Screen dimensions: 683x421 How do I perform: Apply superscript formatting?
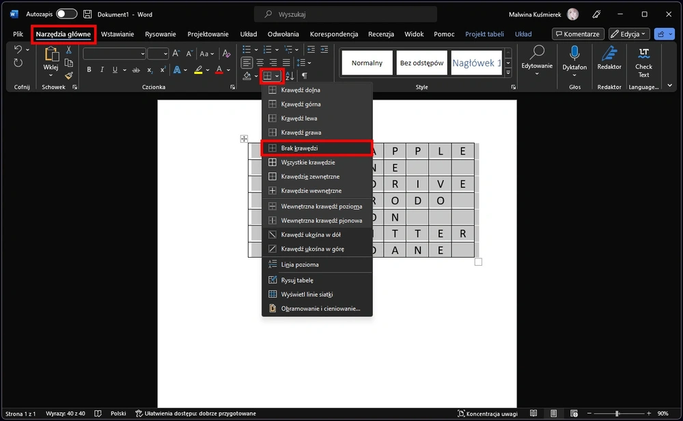163,70
